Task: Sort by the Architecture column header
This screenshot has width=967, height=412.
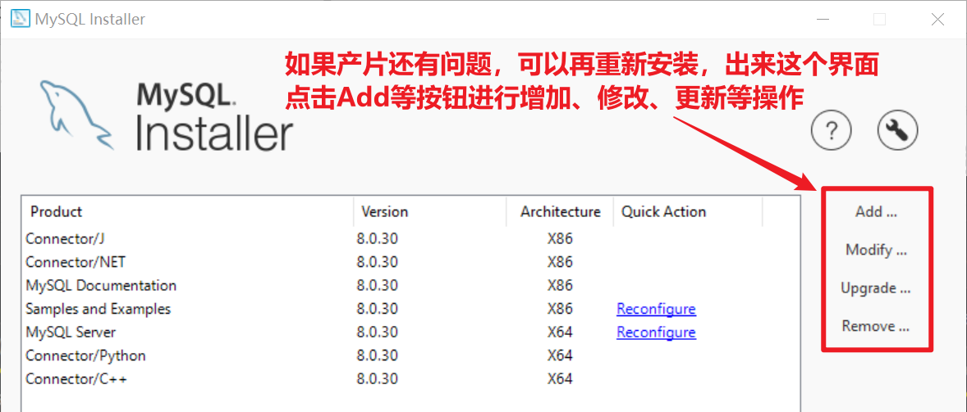Action: pyautogui.click(x=560, y=212)
